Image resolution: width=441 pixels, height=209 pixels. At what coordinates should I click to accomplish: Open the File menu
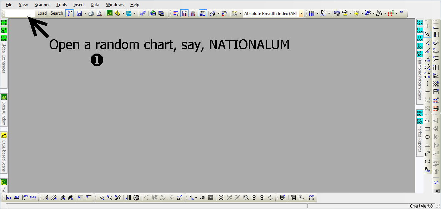tap(9, 5)
